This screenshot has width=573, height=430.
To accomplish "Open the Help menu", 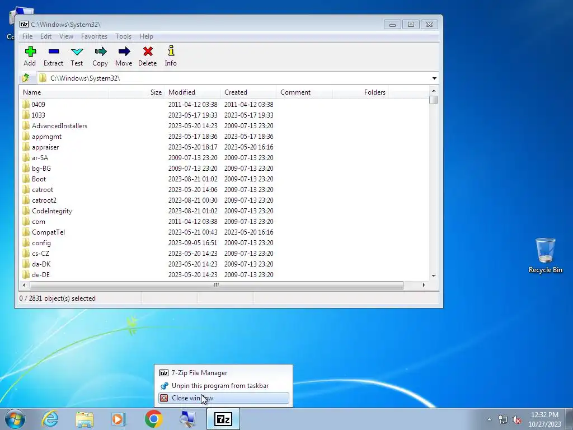I will tap(146, 36).
